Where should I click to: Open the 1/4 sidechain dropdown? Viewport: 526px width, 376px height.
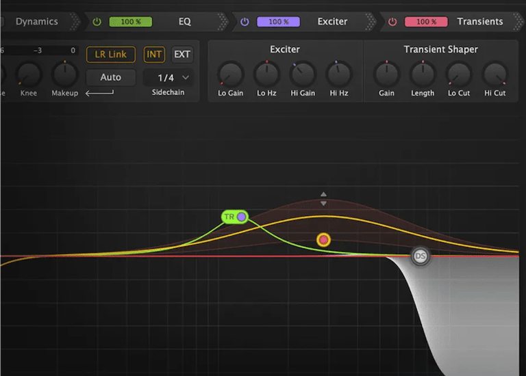[x=168, y=78]
